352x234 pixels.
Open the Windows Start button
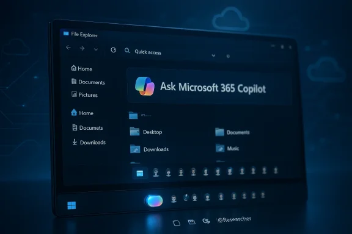[71, 205]
